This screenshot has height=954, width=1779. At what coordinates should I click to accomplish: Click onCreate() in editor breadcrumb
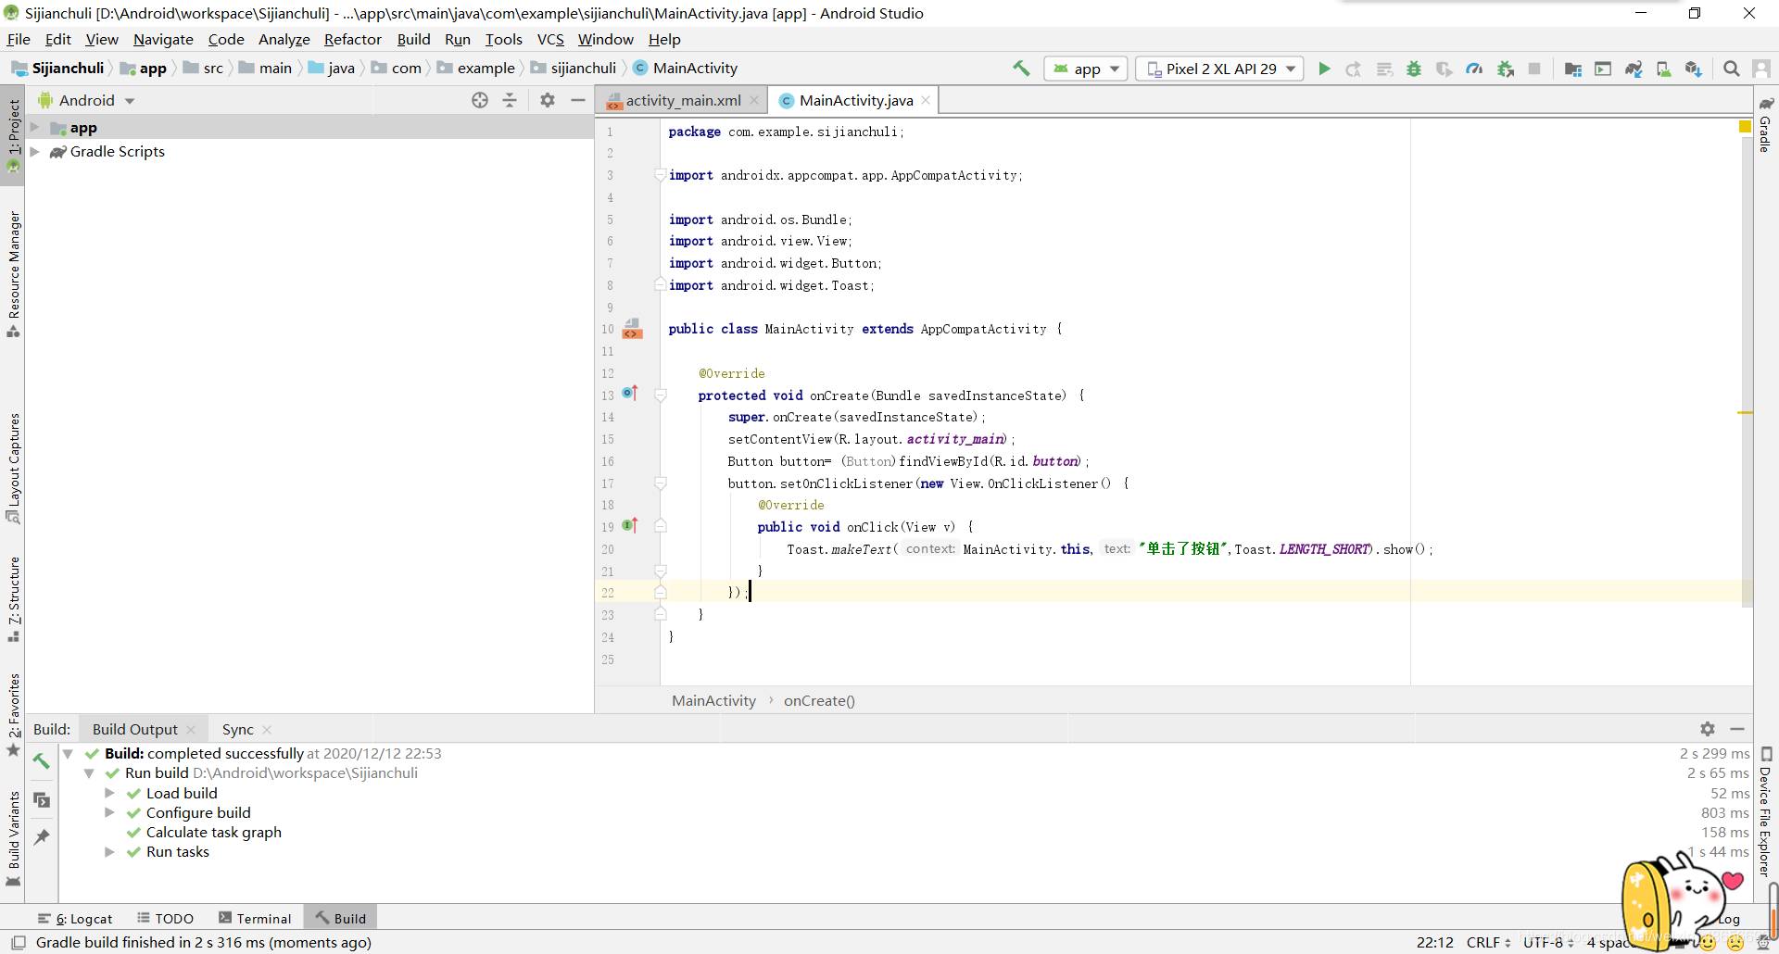[819, 701]
